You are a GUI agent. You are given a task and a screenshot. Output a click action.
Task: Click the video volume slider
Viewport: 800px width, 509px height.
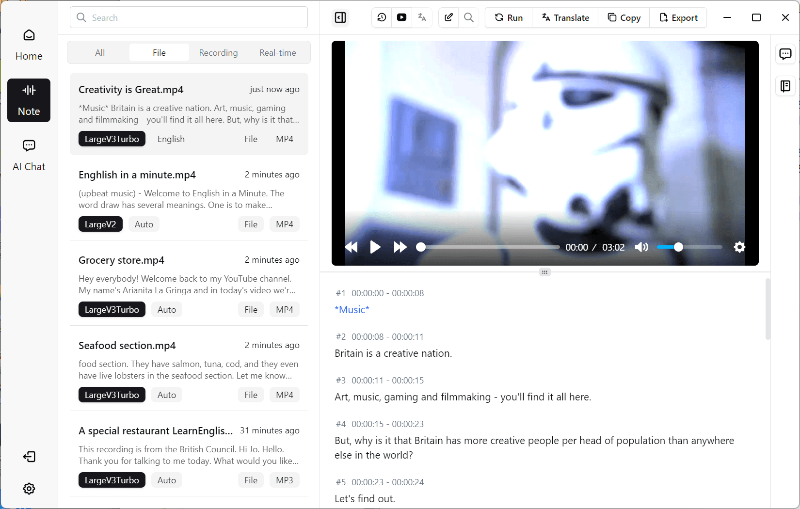pos(689,247)
